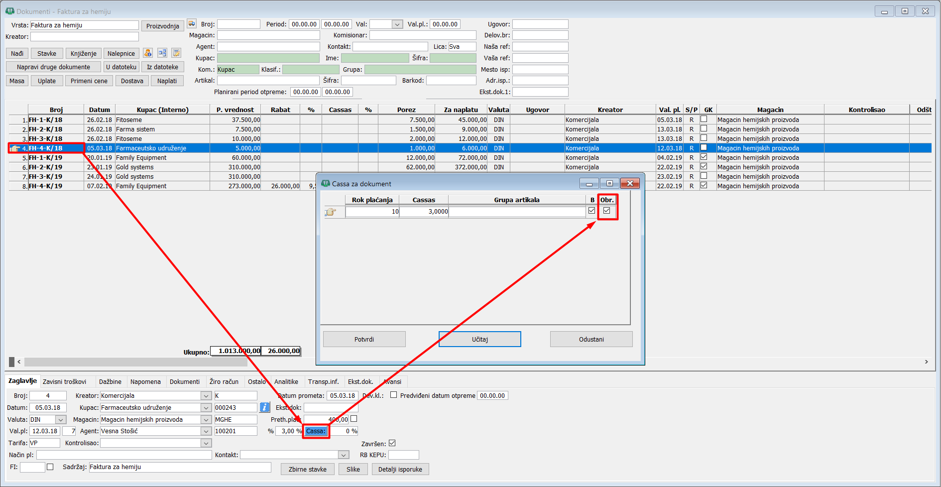
Task: Expand the Kontrolisao dropdown
Action: tap(206, 443)
